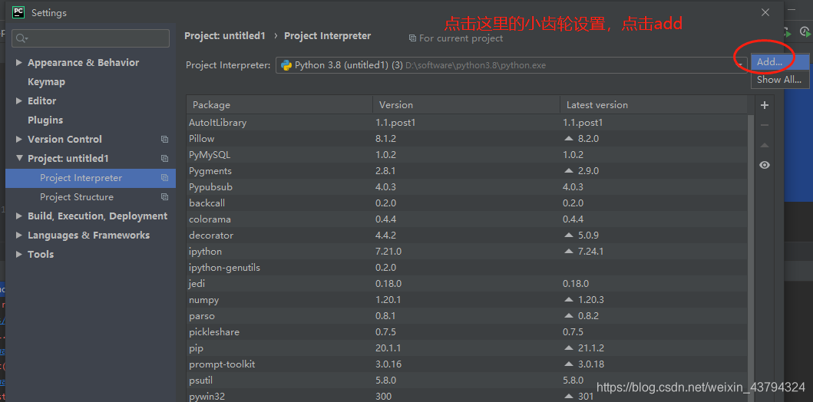
Task: Select the pickleshare package row
Action: point(467,332)
